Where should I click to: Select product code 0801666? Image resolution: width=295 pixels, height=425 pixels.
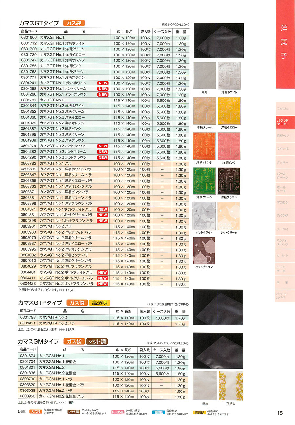click(x=29, y=38)
